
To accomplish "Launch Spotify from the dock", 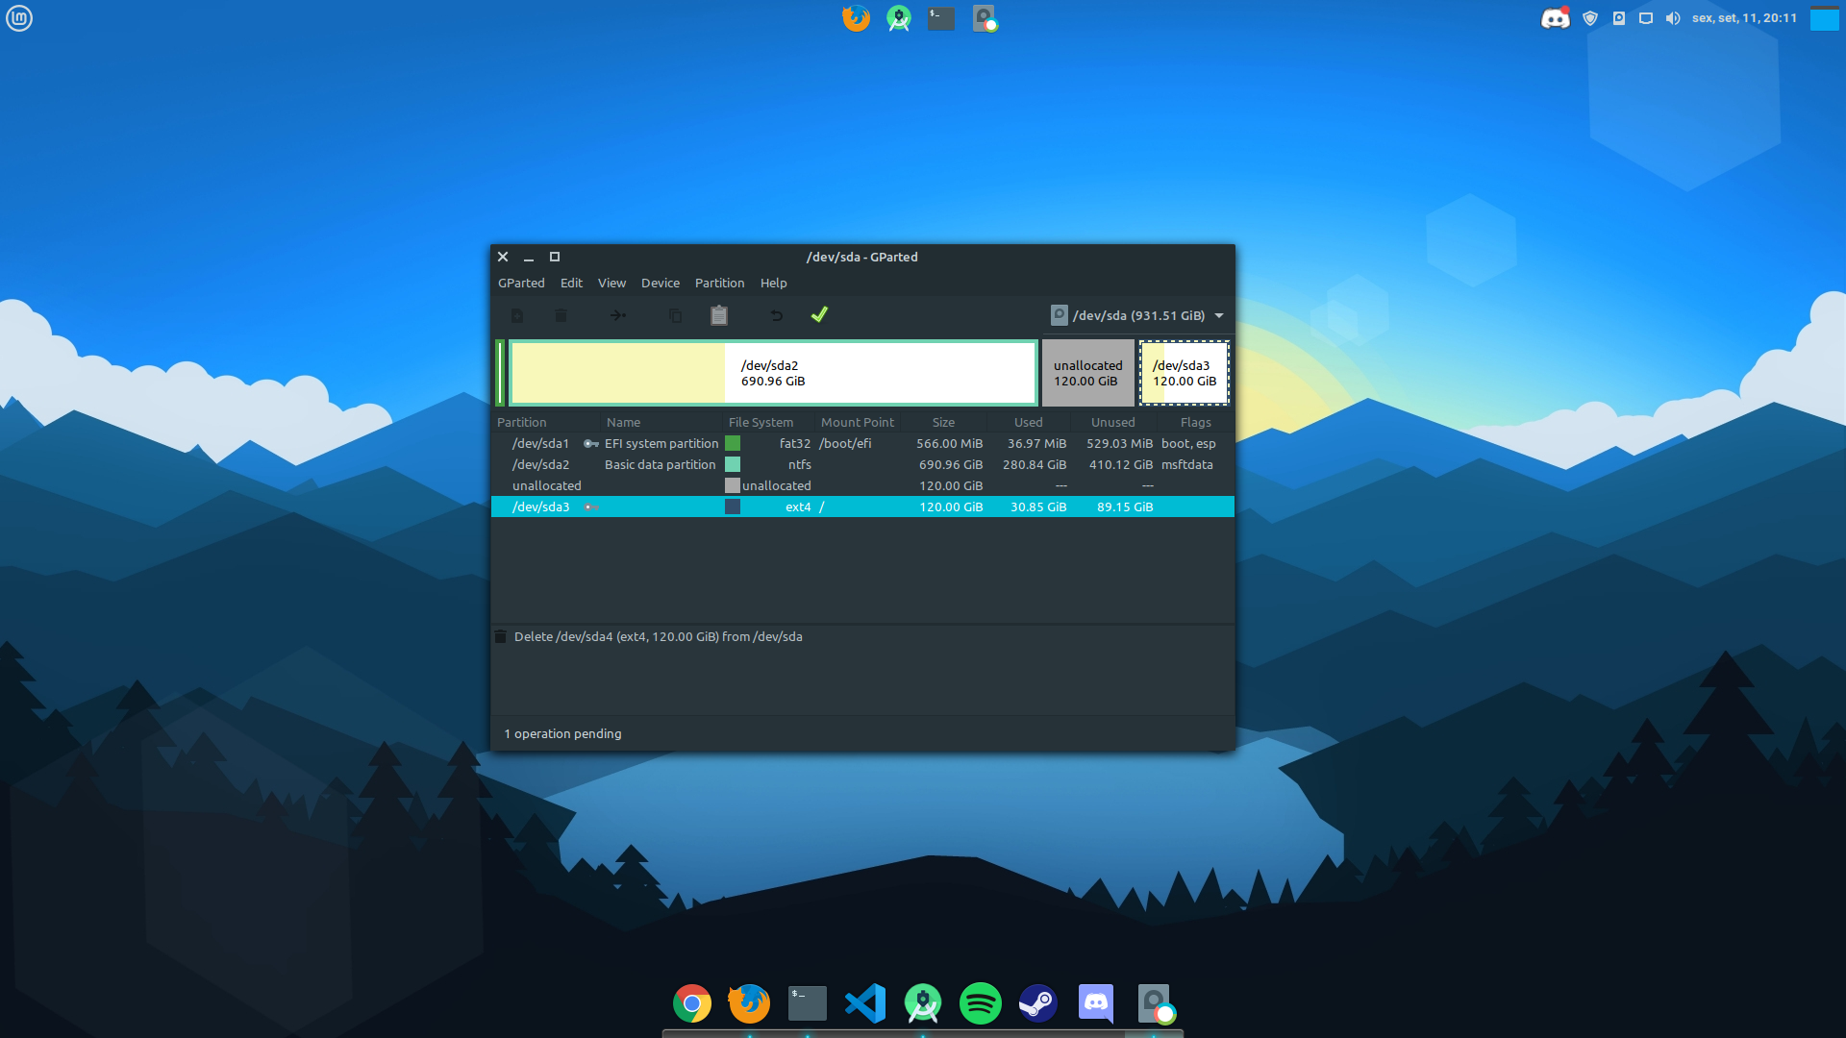I will 981,1003.
